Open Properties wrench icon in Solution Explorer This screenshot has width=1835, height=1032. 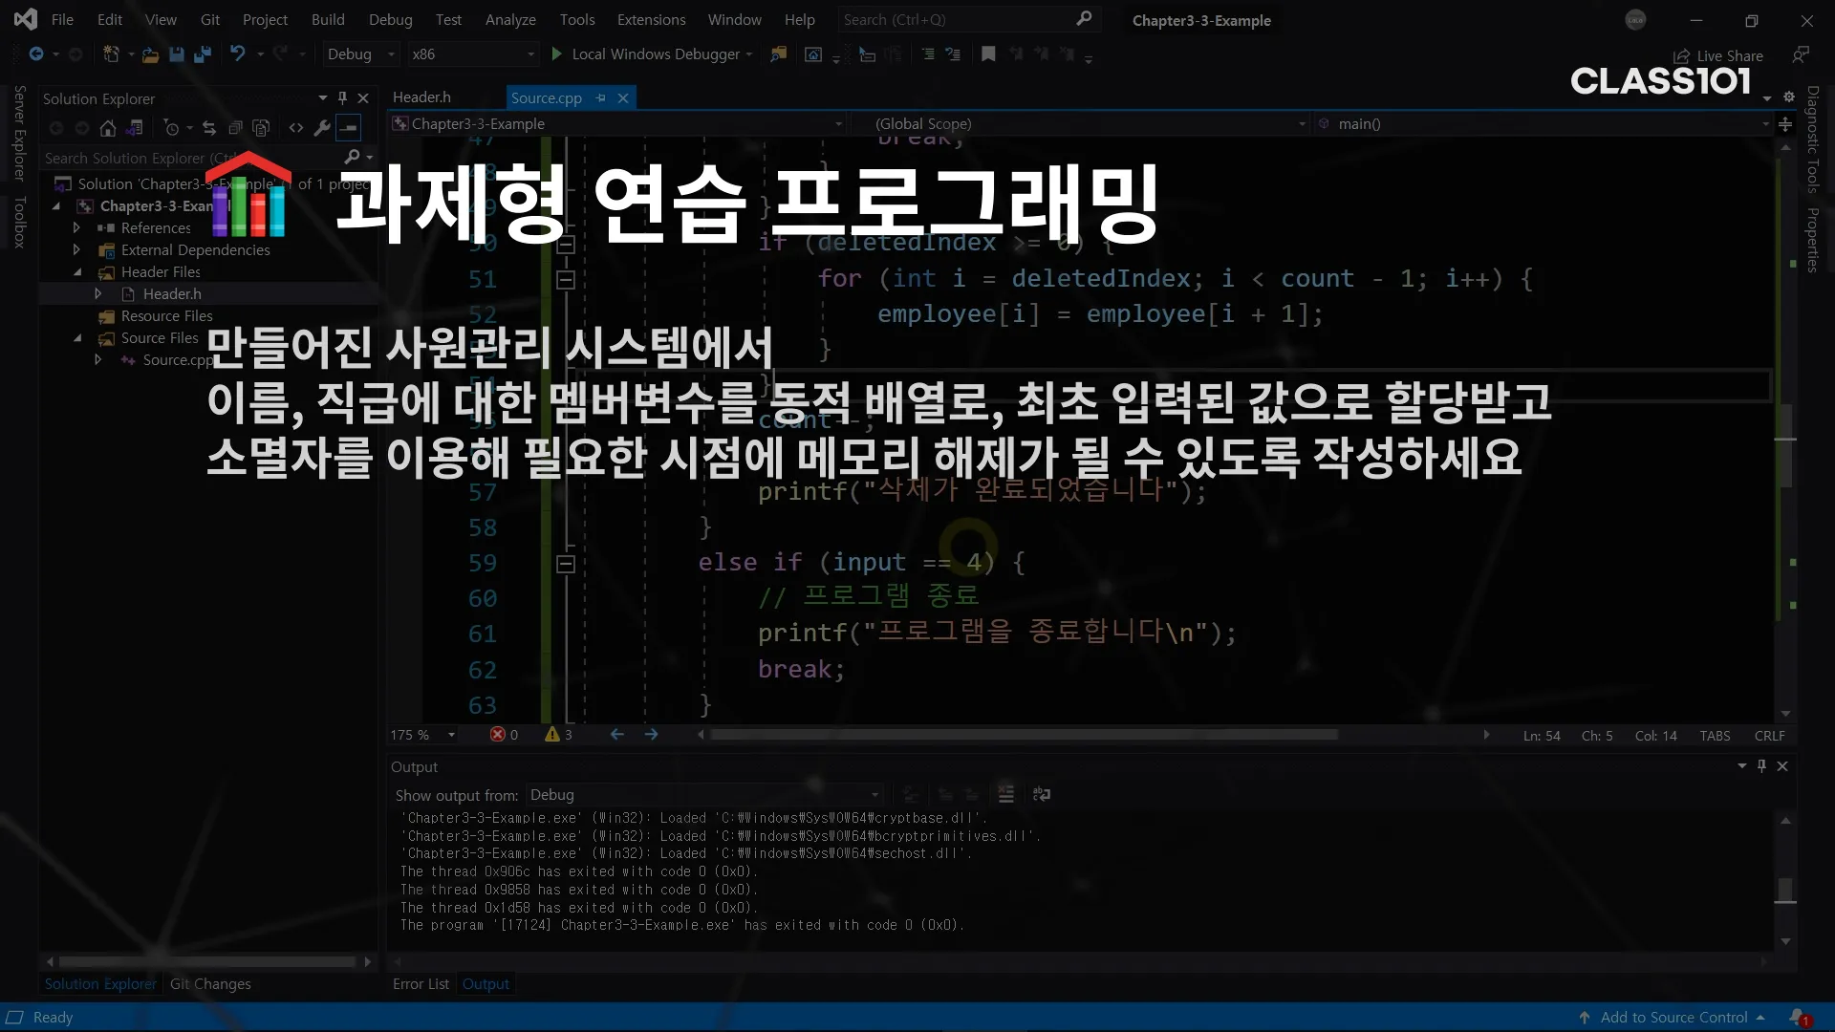[x=322, y=128]
